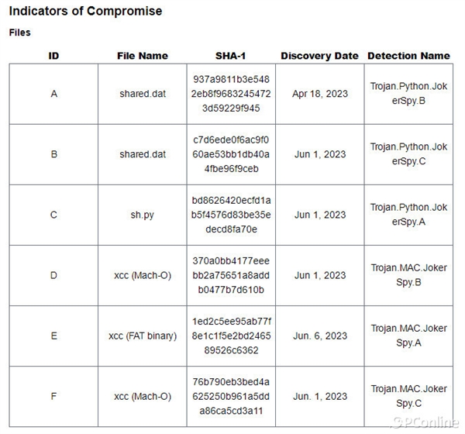Select SHA-1 hash starting with 937a9811b3e548
The width and height of the screenshot is (465, 434).
[x=231, y=94]
